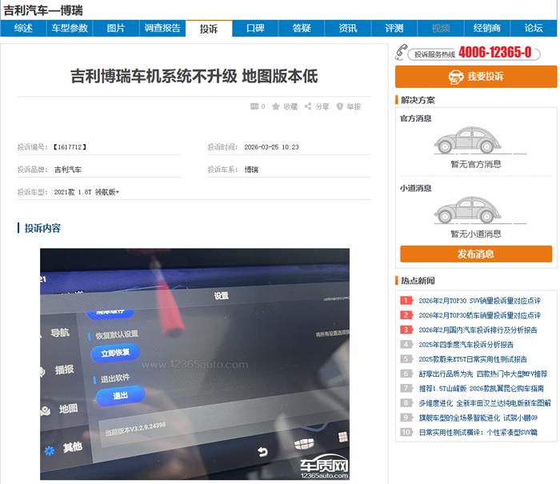Click the 解决方案 section heading

418,100
